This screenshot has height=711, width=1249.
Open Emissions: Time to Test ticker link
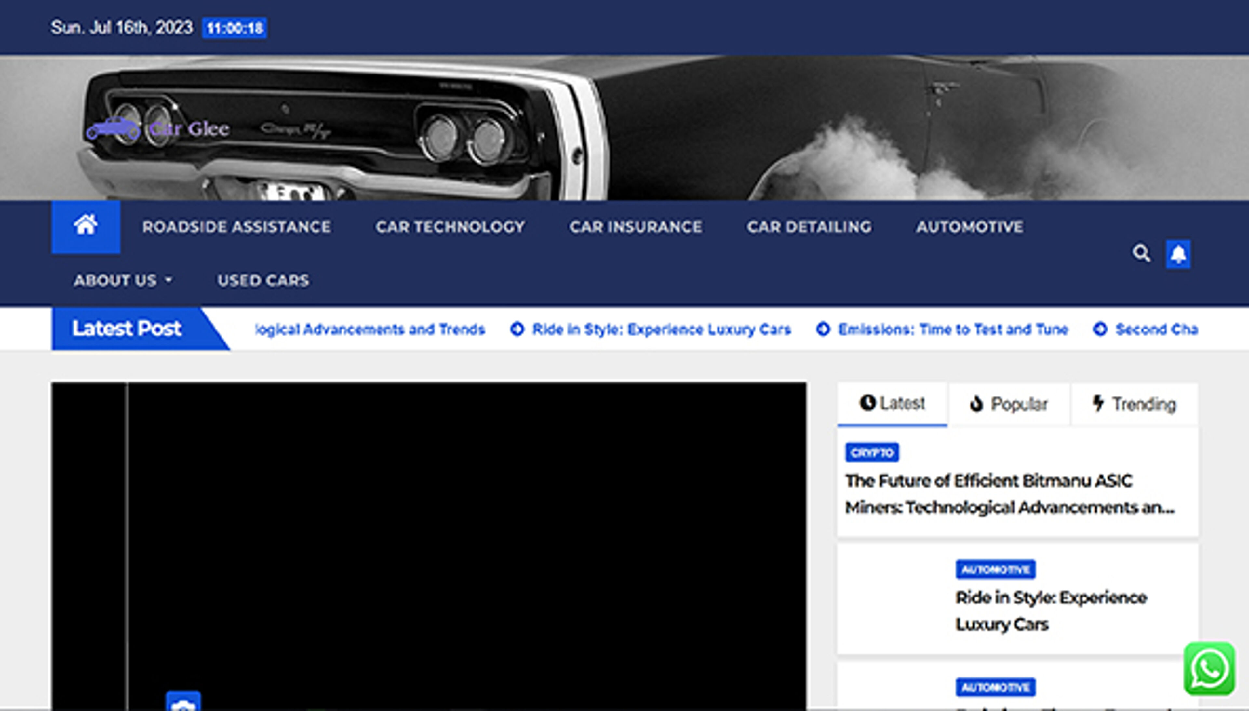[953, 329]
